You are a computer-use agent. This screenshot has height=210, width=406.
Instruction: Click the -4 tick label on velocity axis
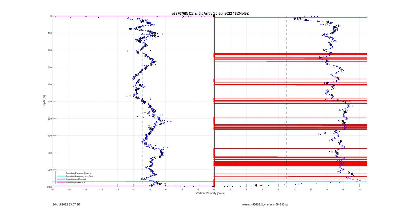point(182,190)
